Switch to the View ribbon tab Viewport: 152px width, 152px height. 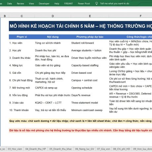(x=31, y=4)
